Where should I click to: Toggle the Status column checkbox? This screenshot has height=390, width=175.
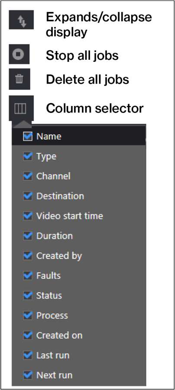[x=28, y=296]
